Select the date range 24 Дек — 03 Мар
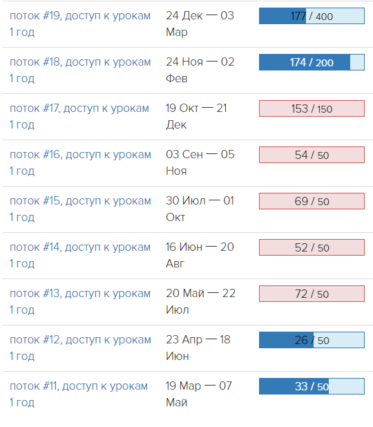 pyautogui.click(x=200, y=23)
